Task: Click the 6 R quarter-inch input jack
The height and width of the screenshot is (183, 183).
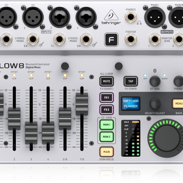Action: (33, 39)
